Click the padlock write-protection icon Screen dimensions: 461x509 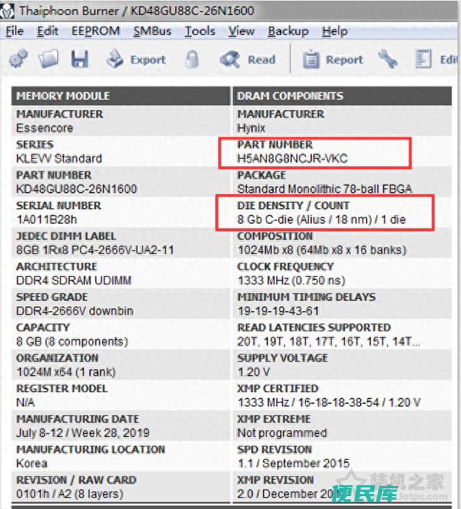tap(192, 59)
